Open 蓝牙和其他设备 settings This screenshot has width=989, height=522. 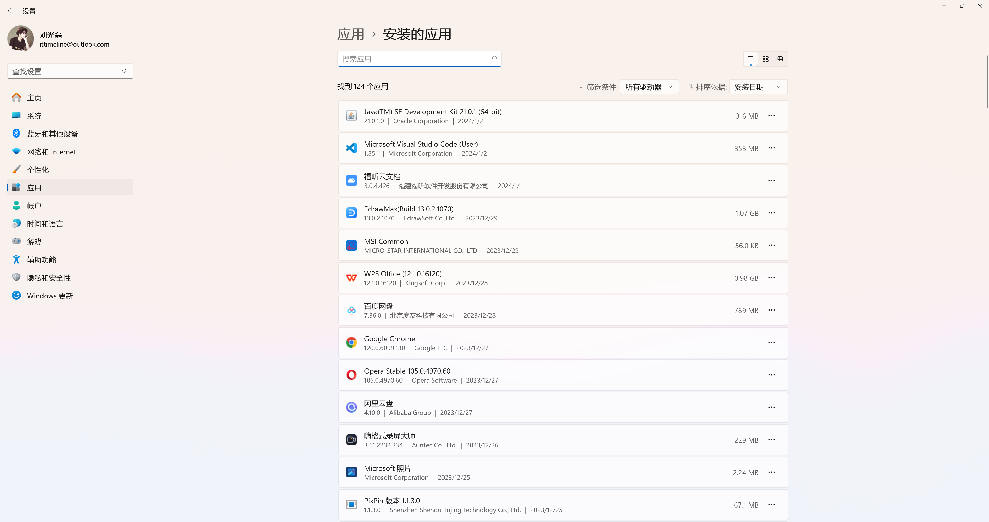[x=70, y=134]
